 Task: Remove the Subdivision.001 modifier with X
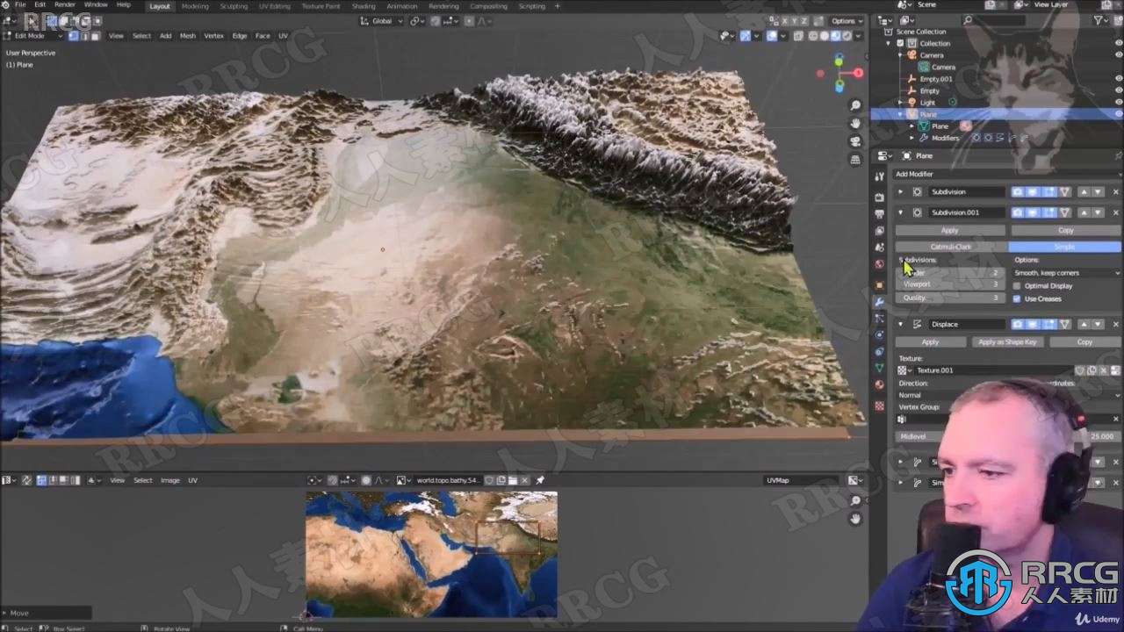1116,212
